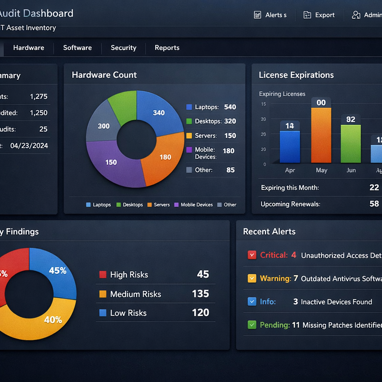This screenshot has height=382, width=382.
Task: Toggle the Critical alert checkbox
Action: [252, 255]
